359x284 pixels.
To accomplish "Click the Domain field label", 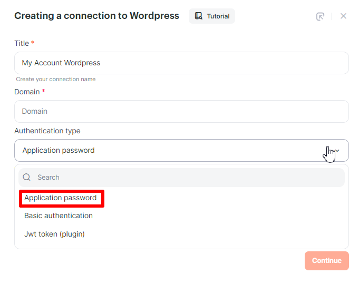I will point(27,92).
